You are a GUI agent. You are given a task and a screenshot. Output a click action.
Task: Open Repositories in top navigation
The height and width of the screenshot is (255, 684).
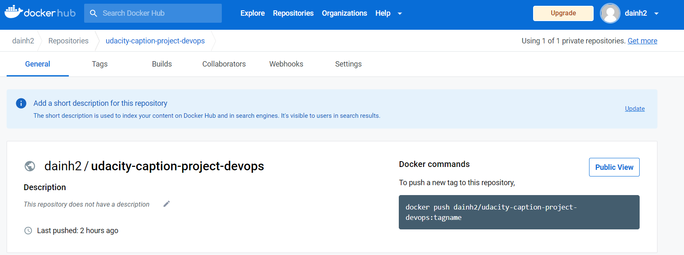[x=293, y=13]
